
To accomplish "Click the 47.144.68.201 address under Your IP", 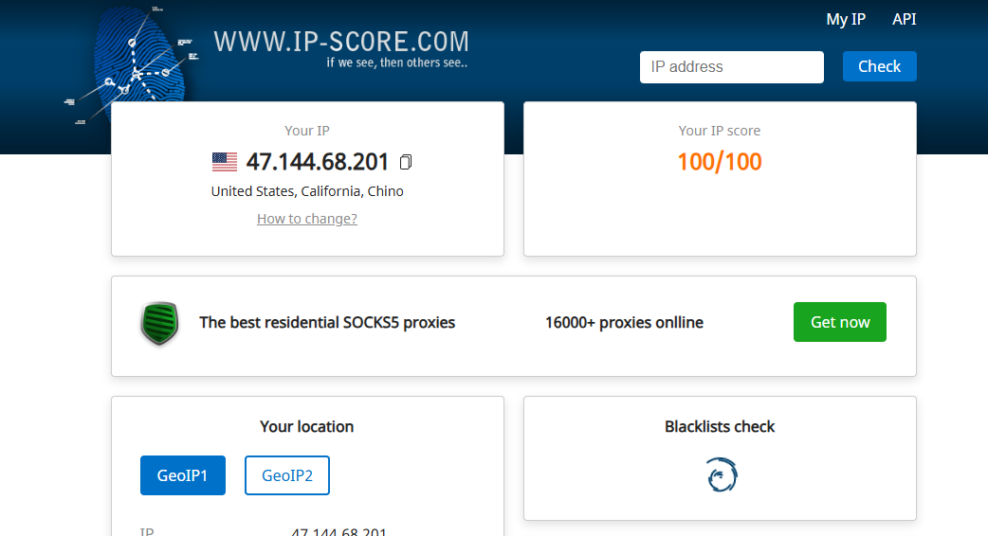I will click(x=318, y=162).
